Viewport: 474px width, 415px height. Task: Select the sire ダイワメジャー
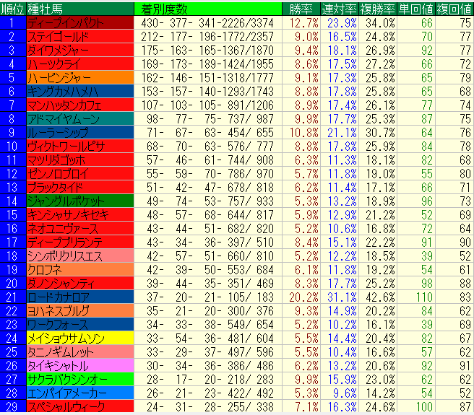80,50
